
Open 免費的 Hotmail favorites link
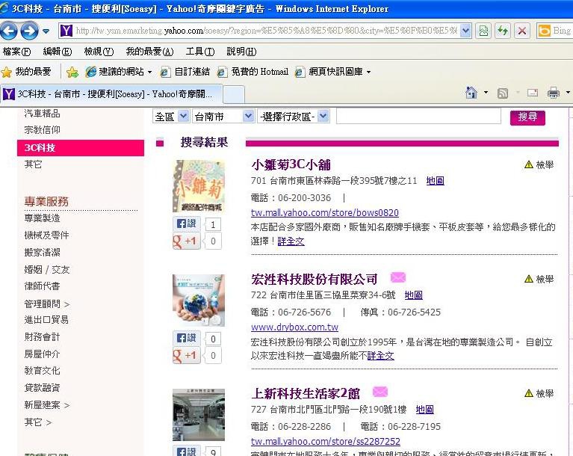tap(253, 72)
